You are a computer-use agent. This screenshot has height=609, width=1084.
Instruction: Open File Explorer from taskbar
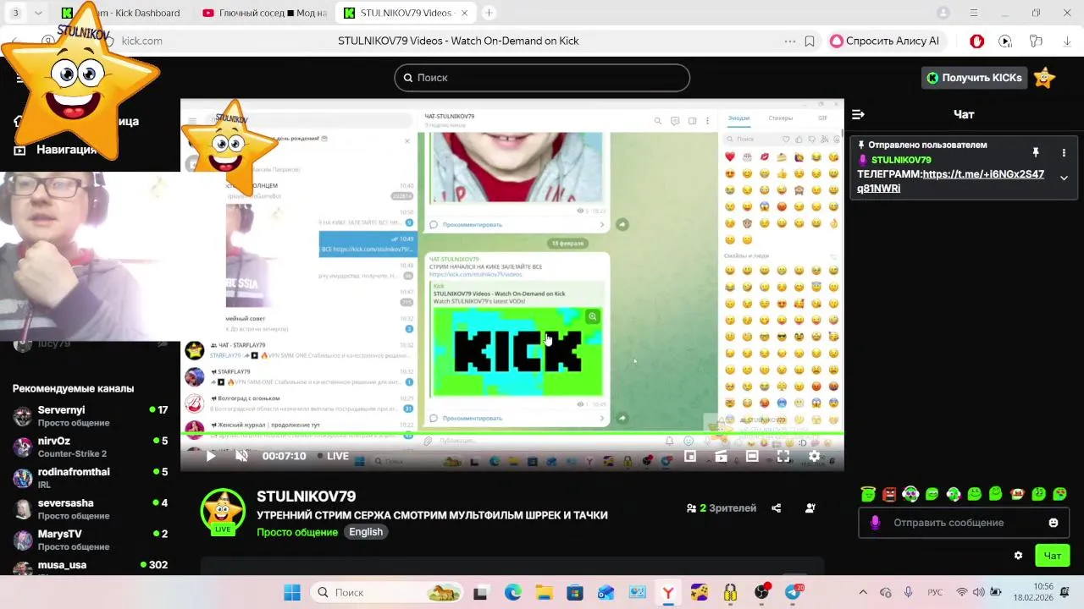pyautogui.click(x=544, y=592)
